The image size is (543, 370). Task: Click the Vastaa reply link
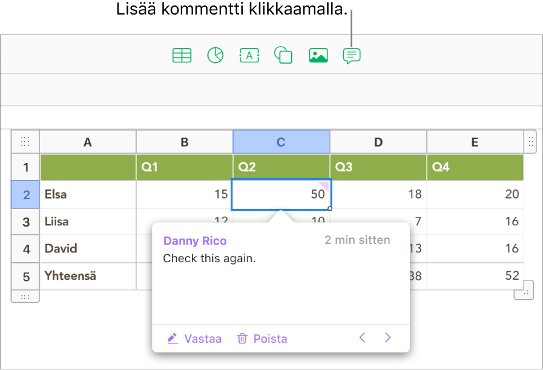click(203, 339)
